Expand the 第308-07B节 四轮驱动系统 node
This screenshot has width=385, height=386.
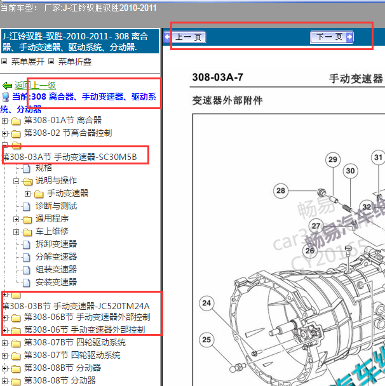[x=4, y=343]
